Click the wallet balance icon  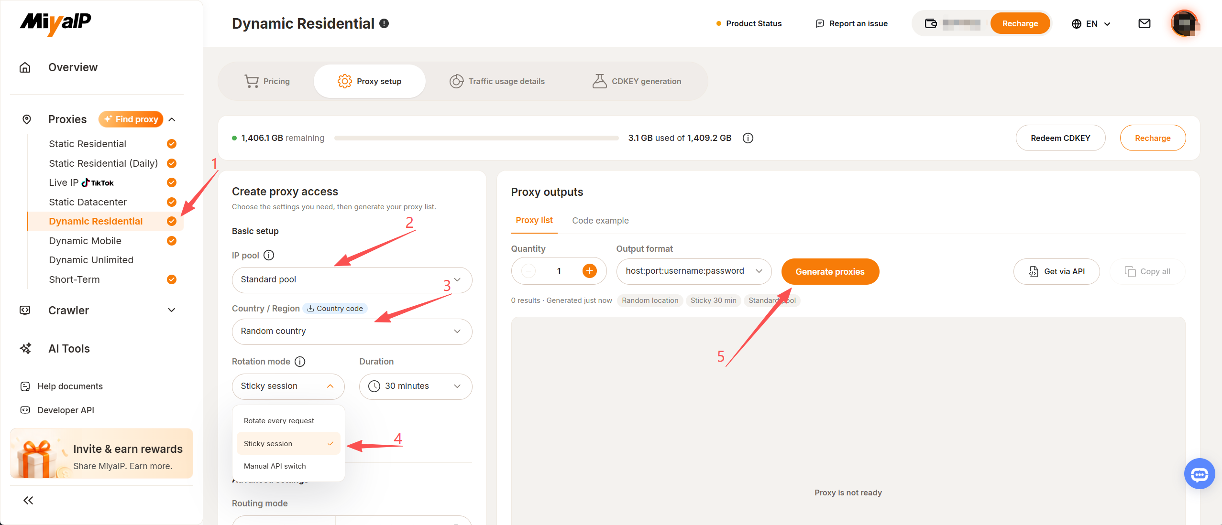(x=931, y=23)
